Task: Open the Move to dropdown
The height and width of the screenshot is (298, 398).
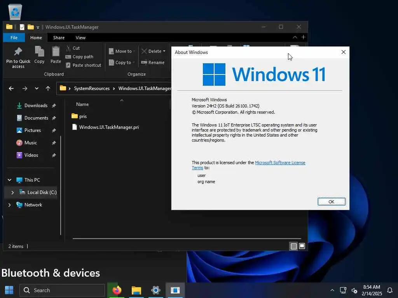Action: click(122, 51)
